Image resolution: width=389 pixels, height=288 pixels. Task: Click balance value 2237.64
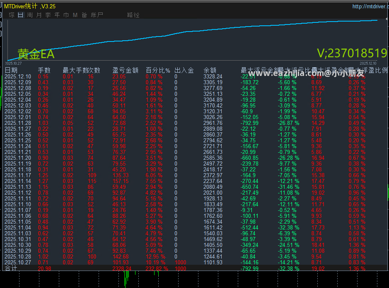[213, 181]
